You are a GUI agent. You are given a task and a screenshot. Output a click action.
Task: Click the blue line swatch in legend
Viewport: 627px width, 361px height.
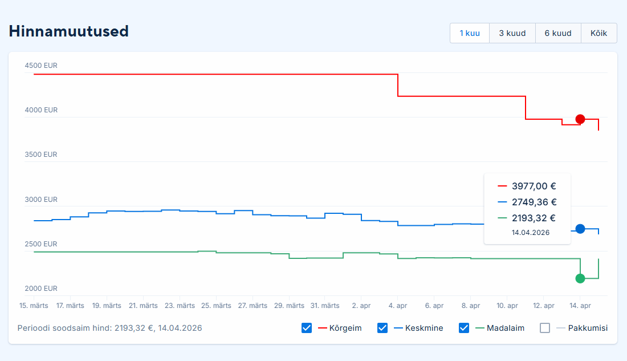pos(398,328)
